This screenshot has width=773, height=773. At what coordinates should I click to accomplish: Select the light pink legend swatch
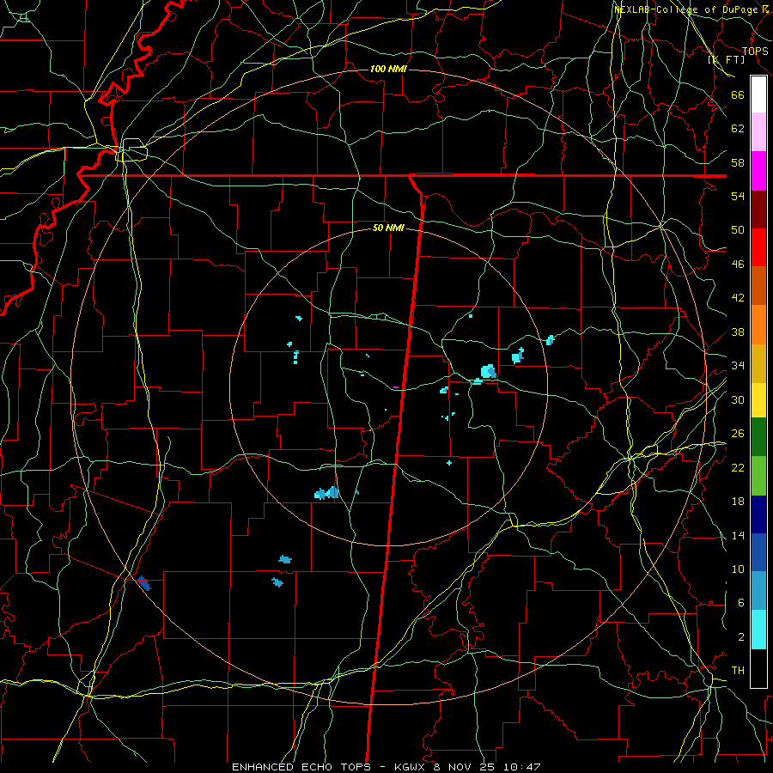pos(758,131)
